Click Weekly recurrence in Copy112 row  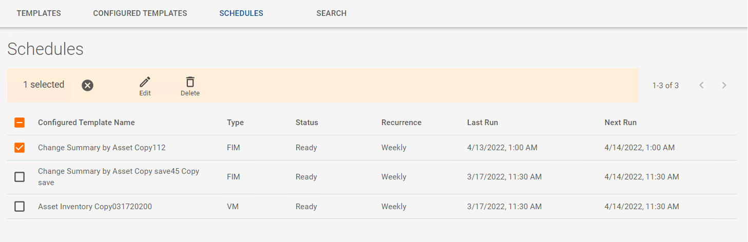point(394,148)
